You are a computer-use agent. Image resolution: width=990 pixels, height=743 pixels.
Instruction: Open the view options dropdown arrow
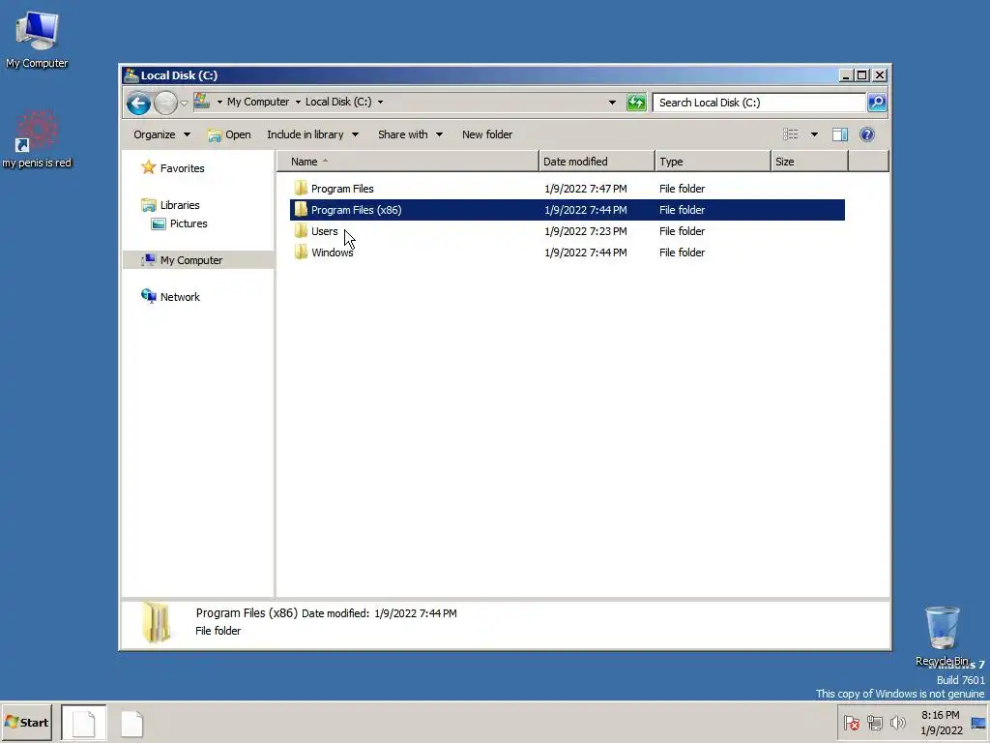click(814, 134)
